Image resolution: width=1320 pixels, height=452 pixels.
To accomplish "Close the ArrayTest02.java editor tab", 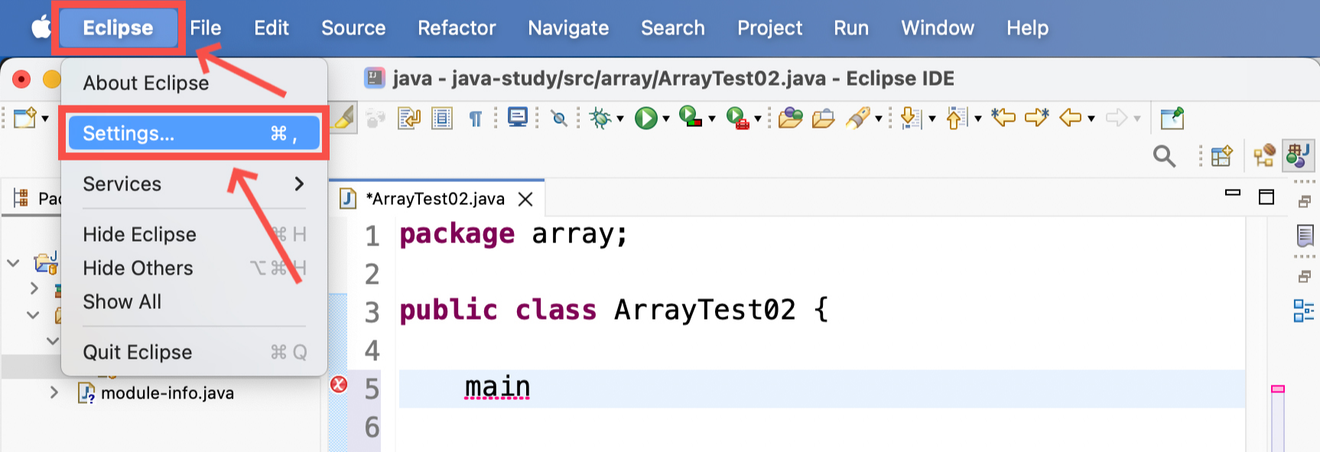I will pyautogui.click(x=525, y=199).
